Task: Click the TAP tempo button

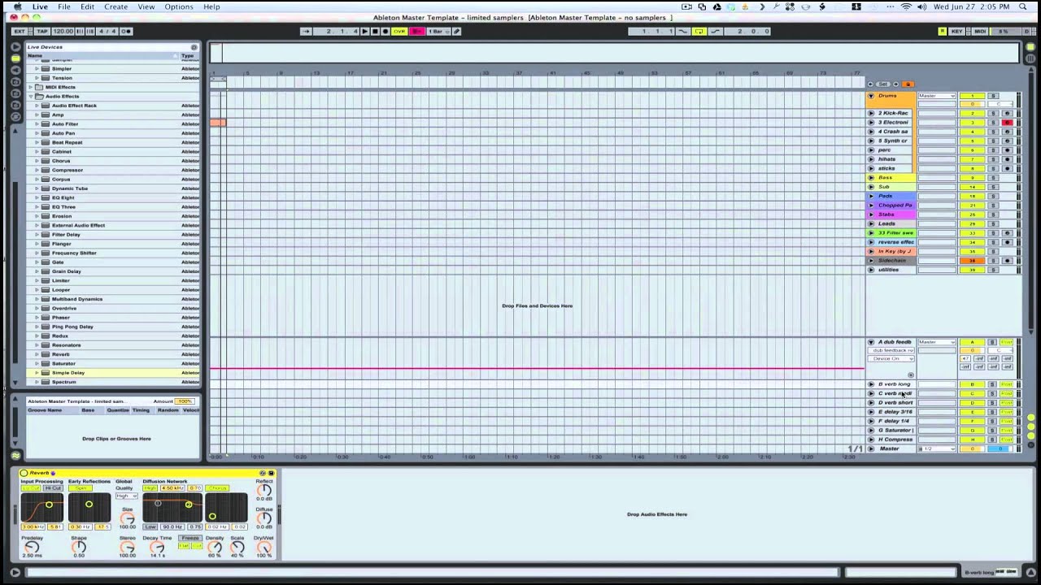Action: (43, 31)
